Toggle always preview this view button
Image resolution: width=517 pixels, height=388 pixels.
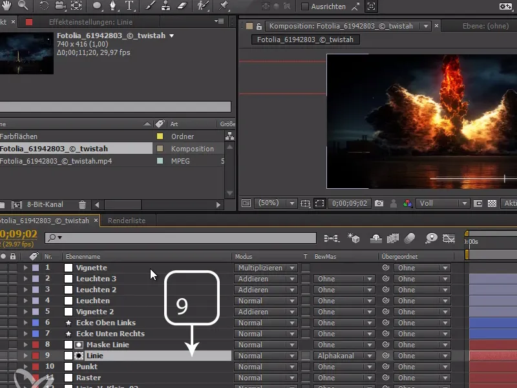246,203
